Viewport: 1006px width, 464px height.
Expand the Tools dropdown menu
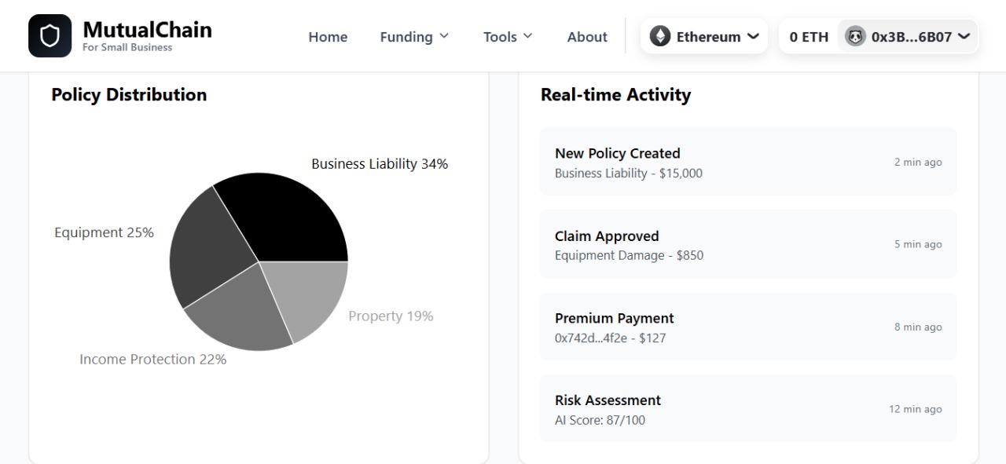pos(508,37)
